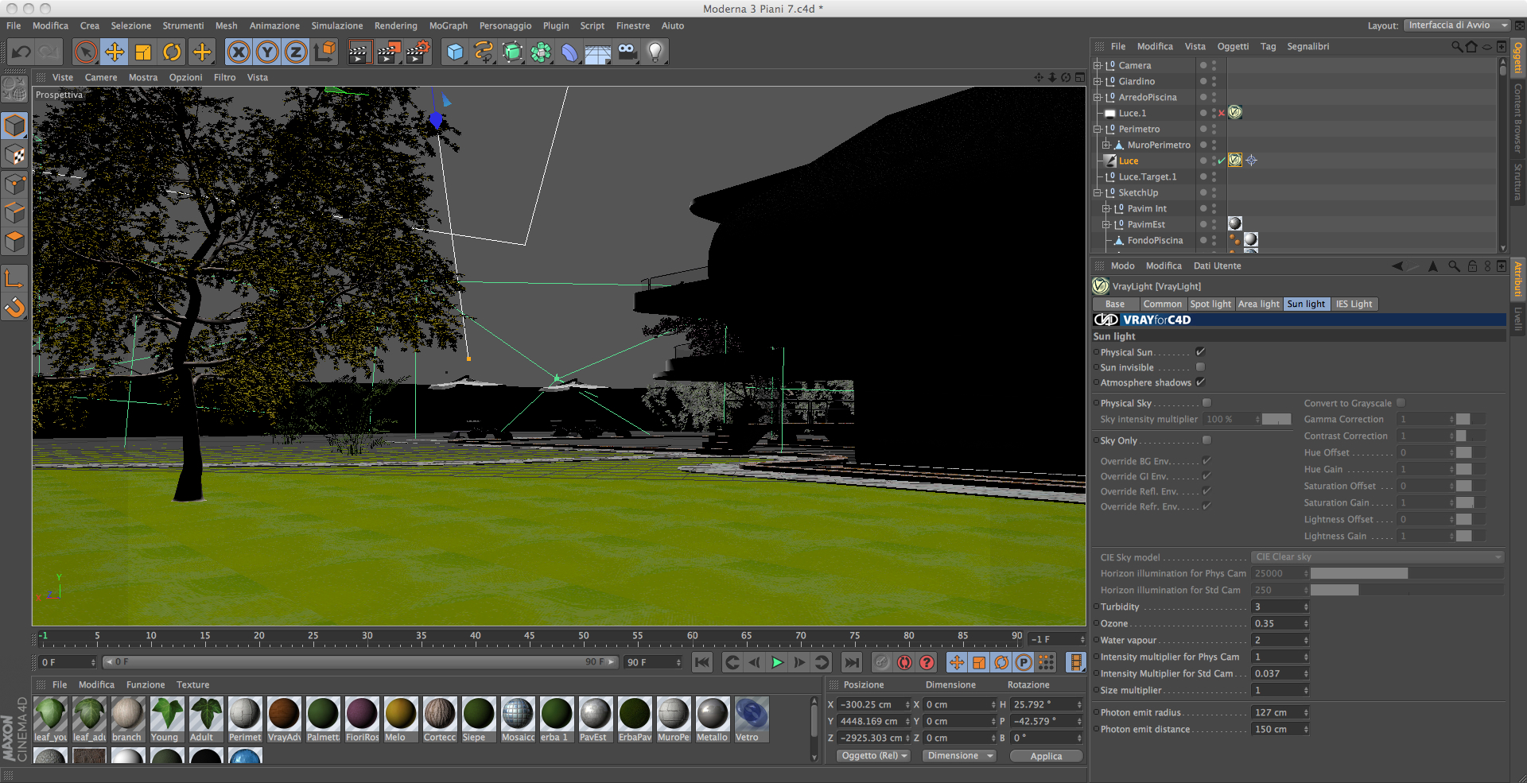Switch to the IES Light tab
Image resolution: width=1527 pixels, height=783 pixels.
pyautogui.click(x=1354, y=304)
